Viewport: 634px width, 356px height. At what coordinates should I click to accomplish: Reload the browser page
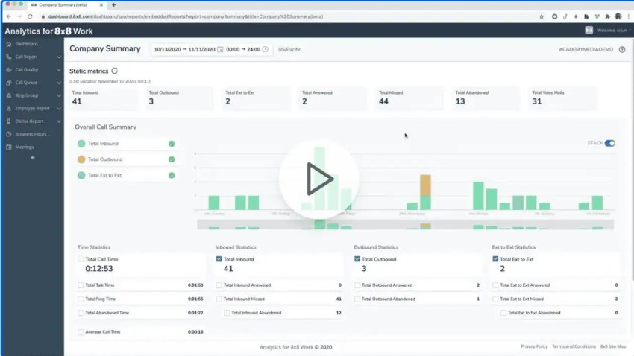[x=30, y=16]
